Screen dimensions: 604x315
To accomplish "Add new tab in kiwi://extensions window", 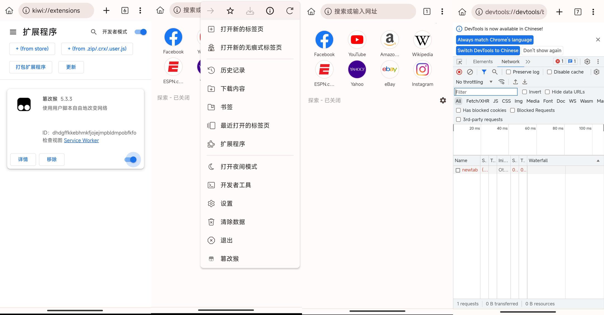I will tap(106, 11).
